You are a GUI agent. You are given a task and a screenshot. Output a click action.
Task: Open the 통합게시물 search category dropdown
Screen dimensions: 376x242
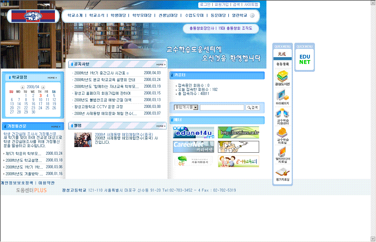[x=186, y=108]
